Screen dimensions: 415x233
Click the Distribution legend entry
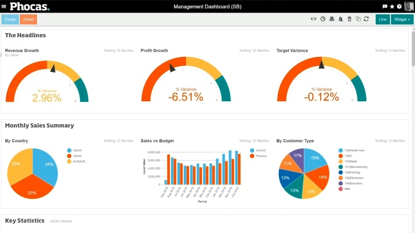(352, 178)
